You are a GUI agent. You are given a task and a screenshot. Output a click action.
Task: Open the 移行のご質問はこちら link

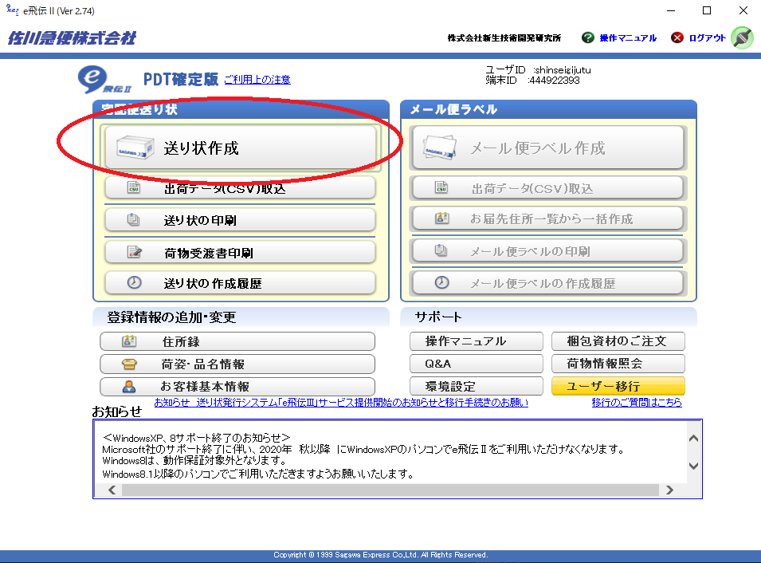637,403
